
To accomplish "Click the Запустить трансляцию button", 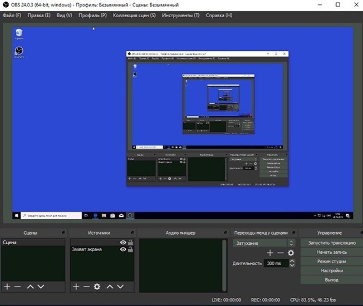I will click(332, 243).
